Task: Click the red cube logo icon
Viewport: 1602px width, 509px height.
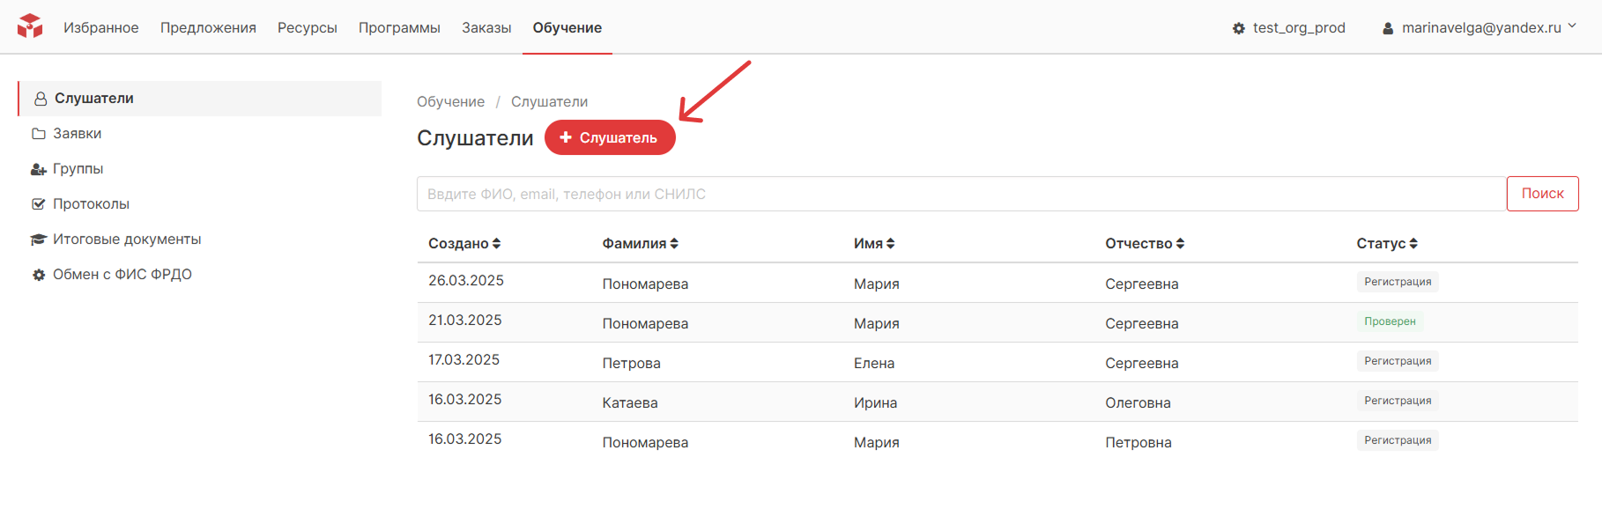Action: point(30,26)
